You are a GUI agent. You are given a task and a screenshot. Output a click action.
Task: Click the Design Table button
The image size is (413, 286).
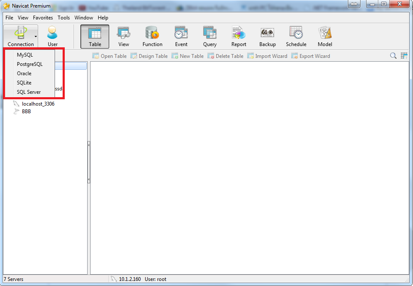click(x=149, y=56)
